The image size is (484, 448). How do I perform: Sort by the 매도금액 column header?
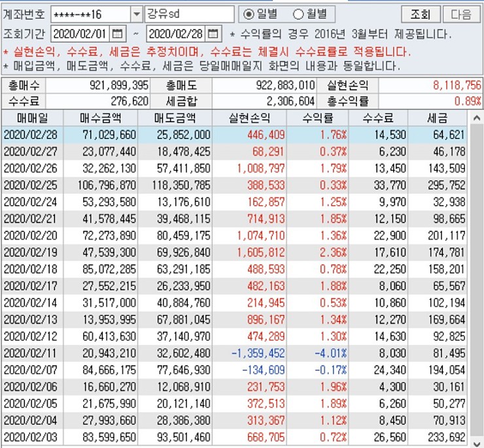pyautogui.click(x=175, y=118)
